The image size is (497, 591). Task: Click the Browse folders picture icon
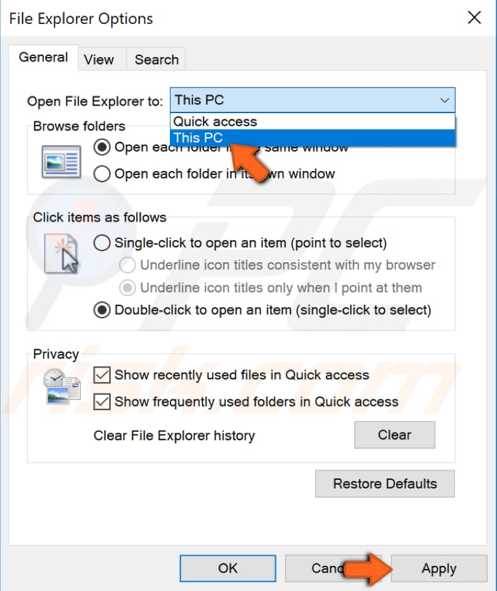[x=60, y=161]
